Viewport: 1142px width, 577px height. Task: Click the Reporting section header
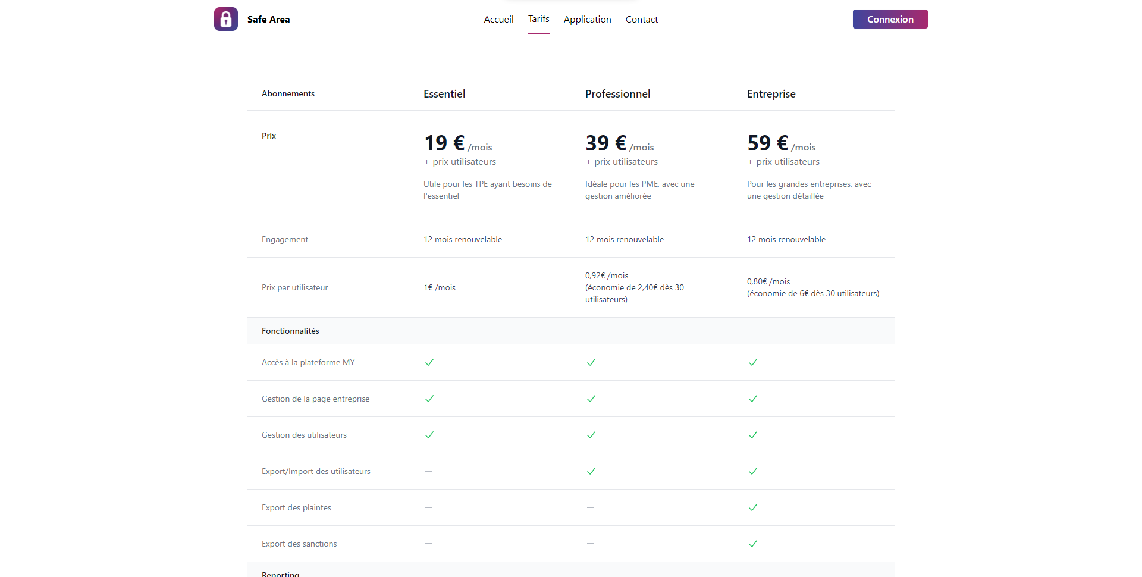coord(281,574)
